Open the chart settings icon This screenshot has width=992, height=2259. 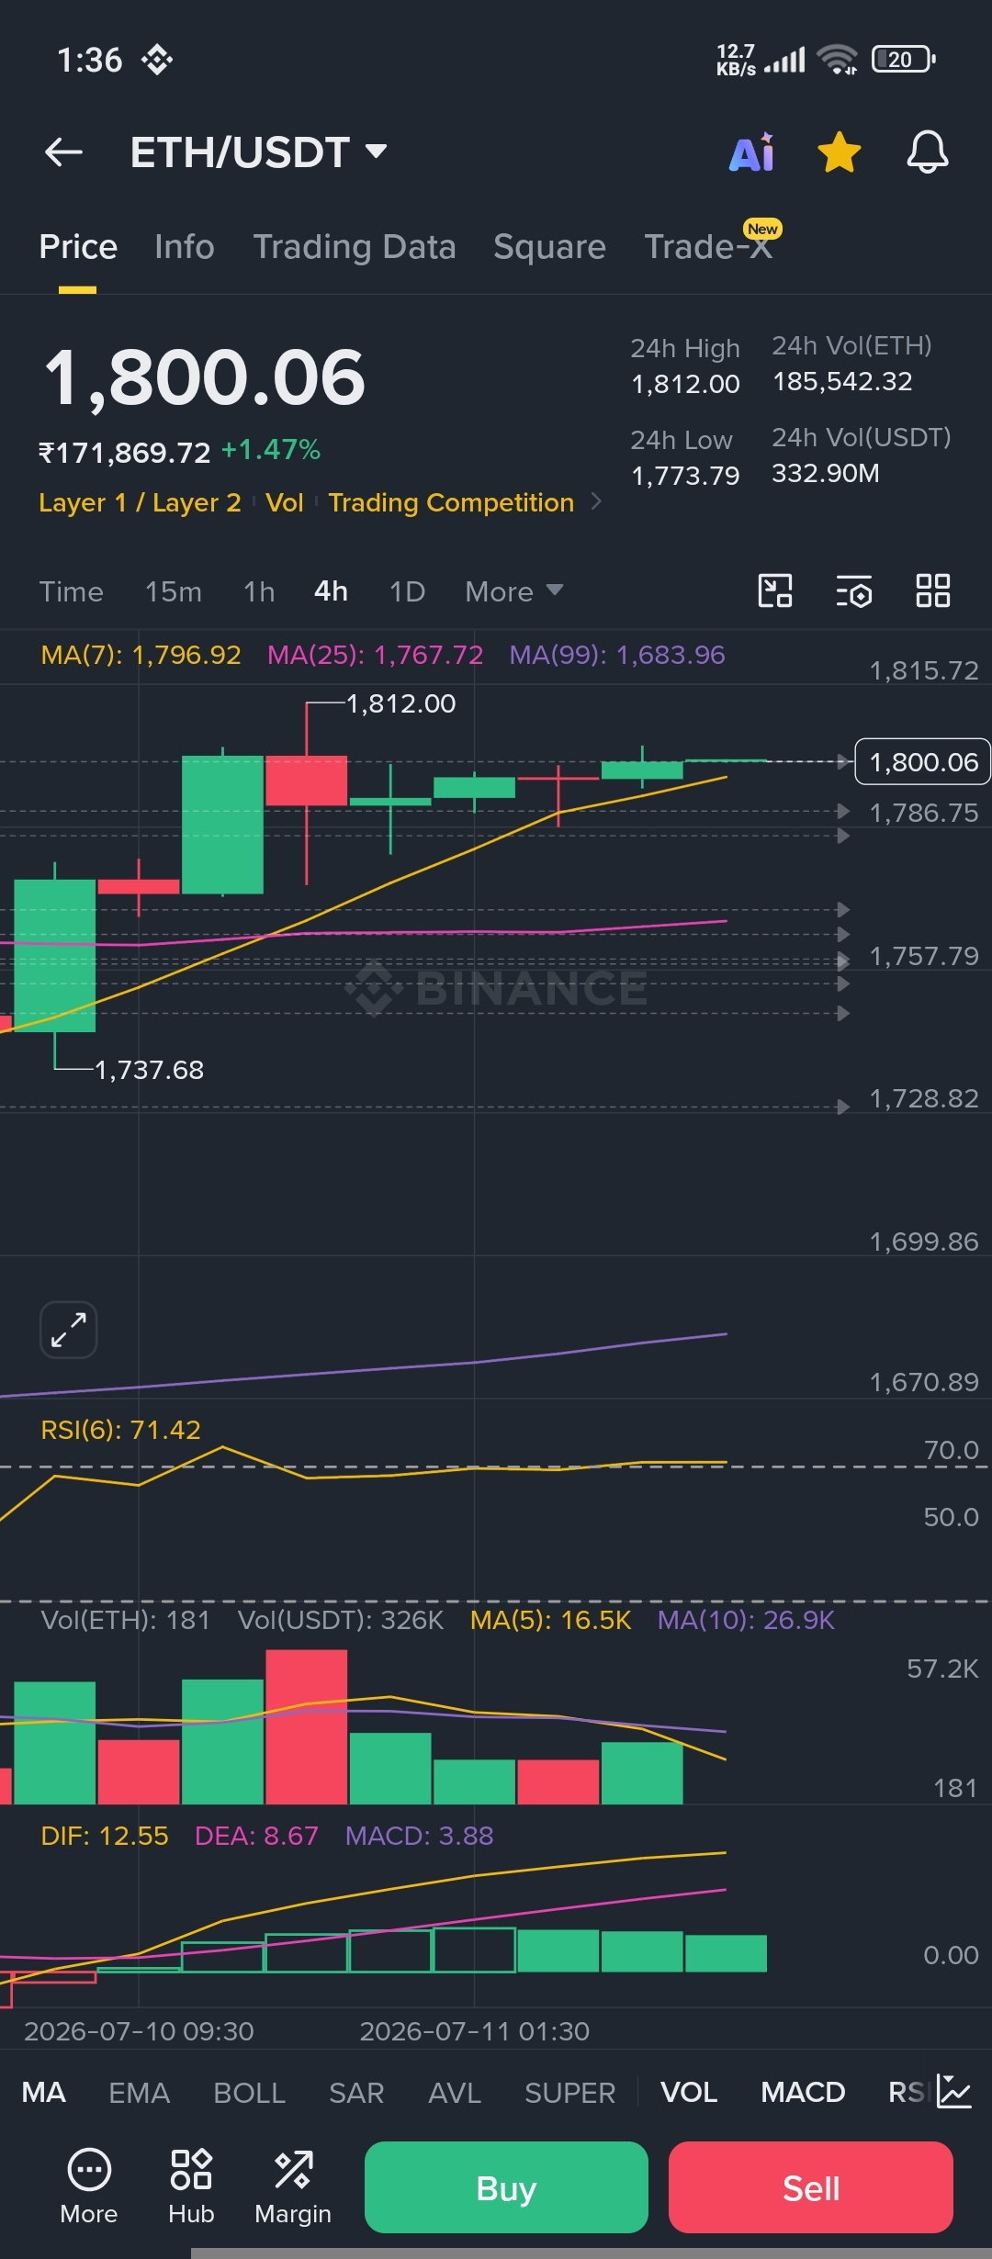pos(854,591)
